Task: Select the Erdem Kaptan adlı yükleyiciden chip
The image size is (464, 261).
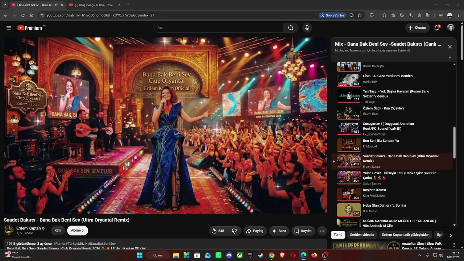Action: (406, 235)
